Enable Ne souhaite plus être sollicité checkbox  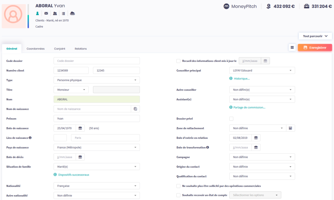(178, 186)
